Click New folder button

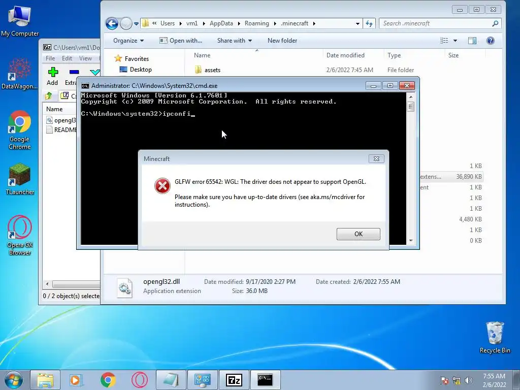coord(282,41)
